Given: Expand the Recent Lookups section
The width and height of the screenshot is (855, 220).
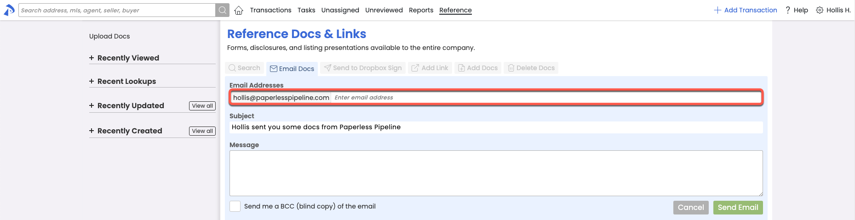Looking at the screenshot, I should [92, 81].
